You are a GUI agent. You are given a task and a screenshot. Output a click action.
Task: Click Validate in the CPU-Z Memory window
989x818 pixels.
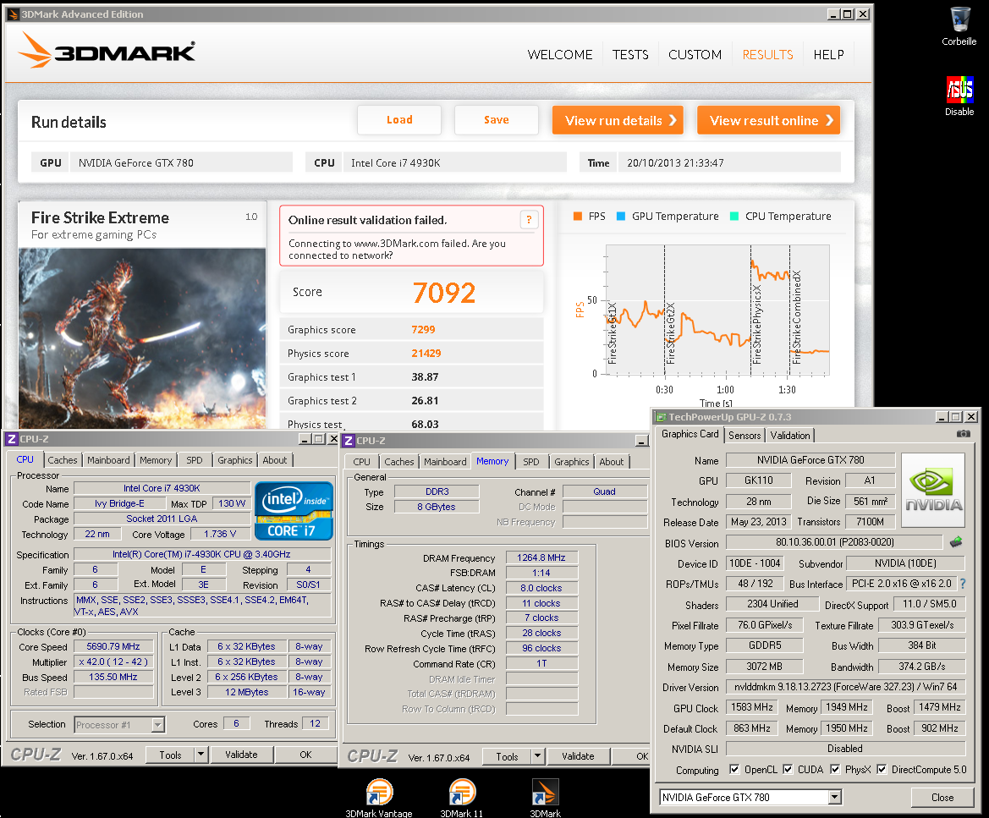coord(579,756)
